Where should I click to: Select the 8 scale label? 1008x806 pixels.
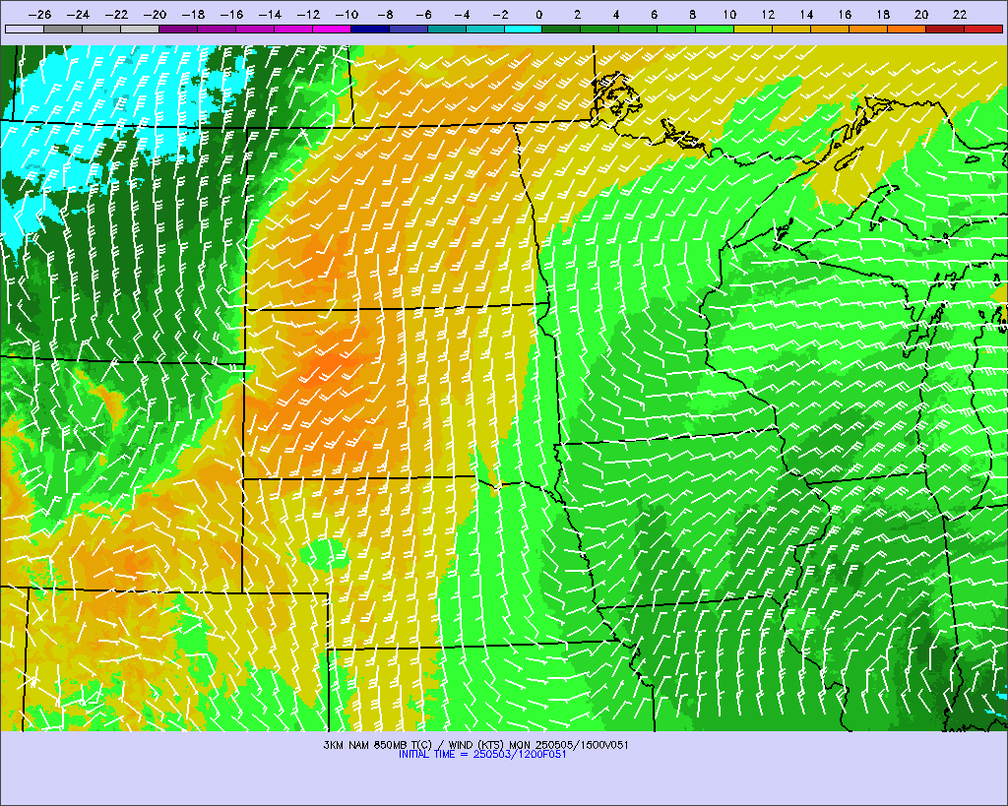[692, 14]
